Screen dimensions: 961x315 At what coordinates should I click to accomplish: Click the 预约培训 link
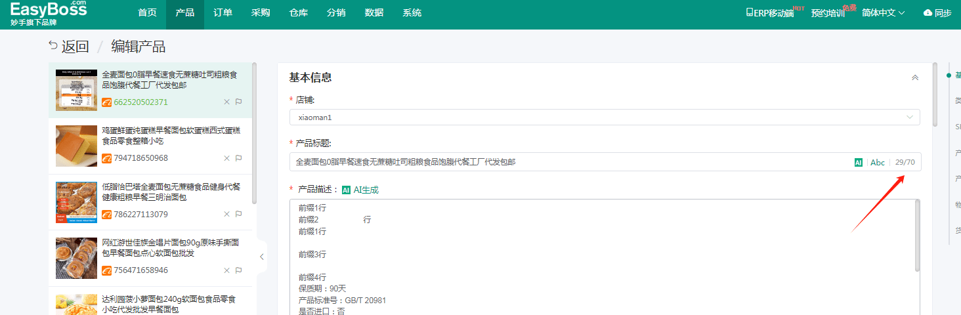(827, 13)
